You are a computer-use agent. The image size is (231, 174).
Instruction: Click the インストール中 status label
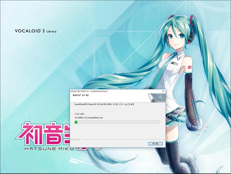click(80, 114)
